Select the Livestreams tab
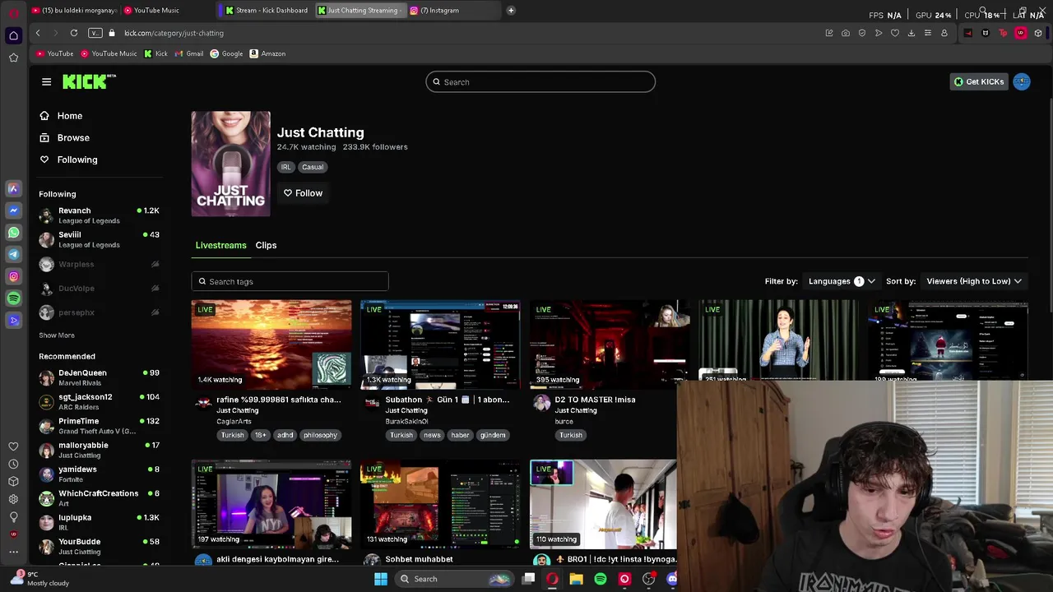Image resolution: width=1053 pixels, height=592 pixels. tap(220, 245)
